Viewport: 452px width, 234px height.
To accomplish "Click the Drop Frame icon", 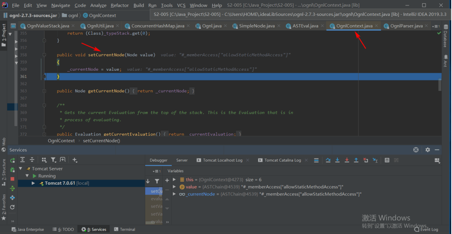I will 365,160.
